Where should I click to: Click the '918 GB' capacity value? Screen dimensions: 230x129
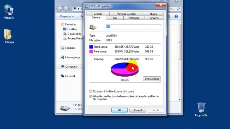click(x=149, y=59)
